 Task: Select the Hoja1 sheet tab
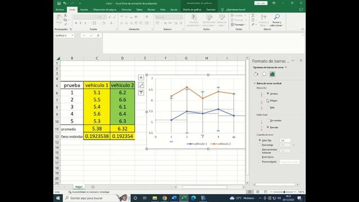[79, 187]
